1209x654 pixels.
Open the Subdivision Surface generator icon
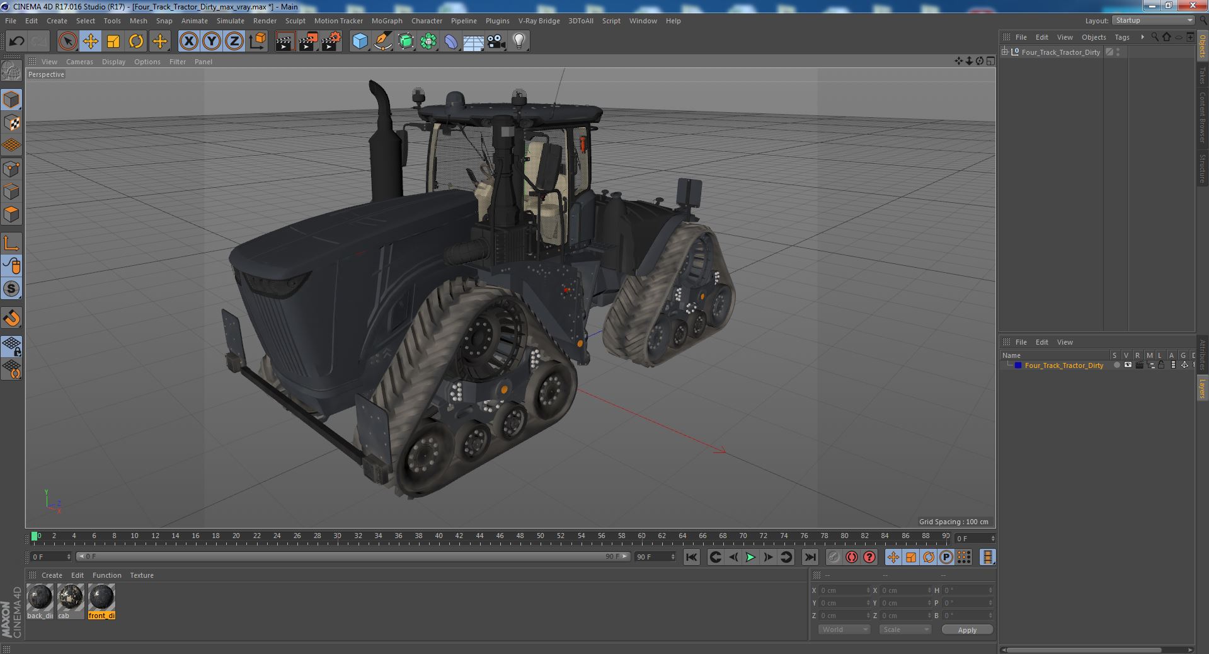pos(406,42)
